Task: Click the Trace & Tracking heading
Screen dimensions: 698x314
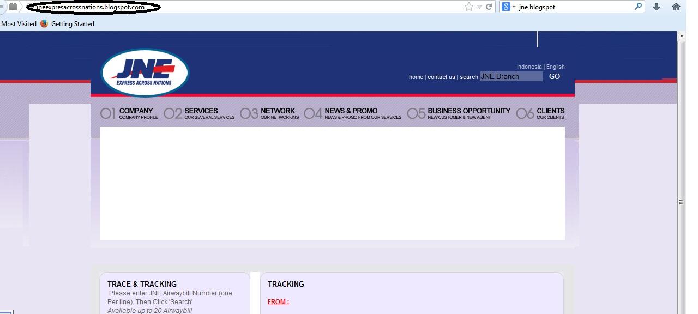Action: pyautogui.click(x=142, y=284)
